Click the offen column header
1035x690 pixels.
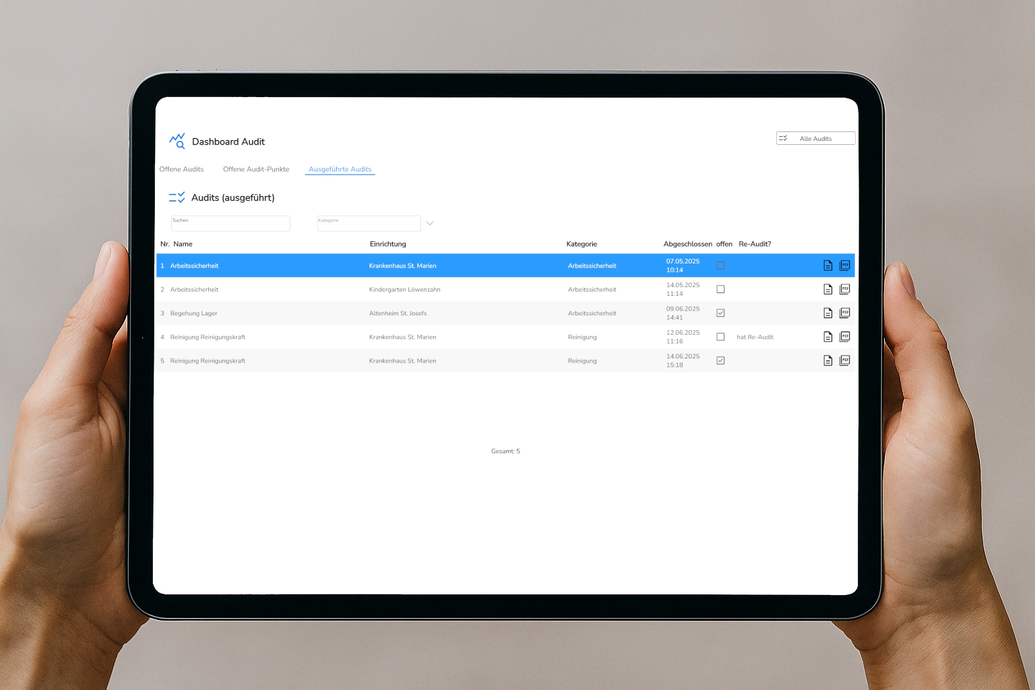724,244
